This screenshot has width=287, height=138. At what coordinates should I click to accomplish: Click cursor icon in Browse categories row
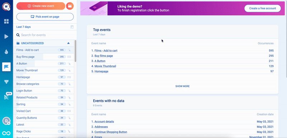69,84
